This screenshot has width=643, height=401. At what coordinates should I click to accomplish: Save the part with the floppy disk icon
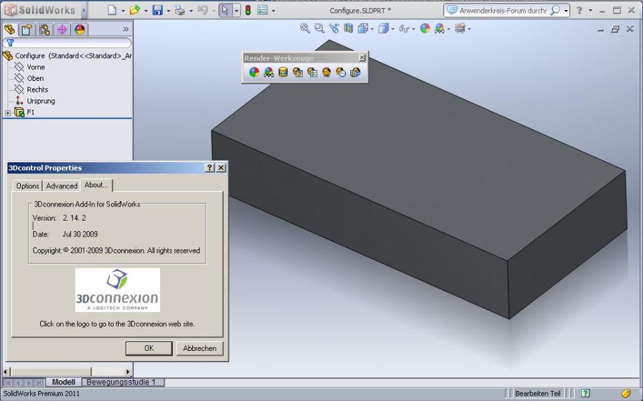[x=157, y=10]
